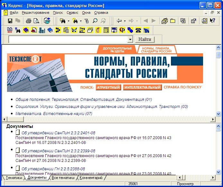Click the magnifying glass find icon
The image size is (223, 187).
tap(95, 21)
